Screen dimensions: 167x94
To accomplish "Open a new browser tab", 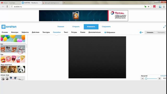I will coord(64,3).
